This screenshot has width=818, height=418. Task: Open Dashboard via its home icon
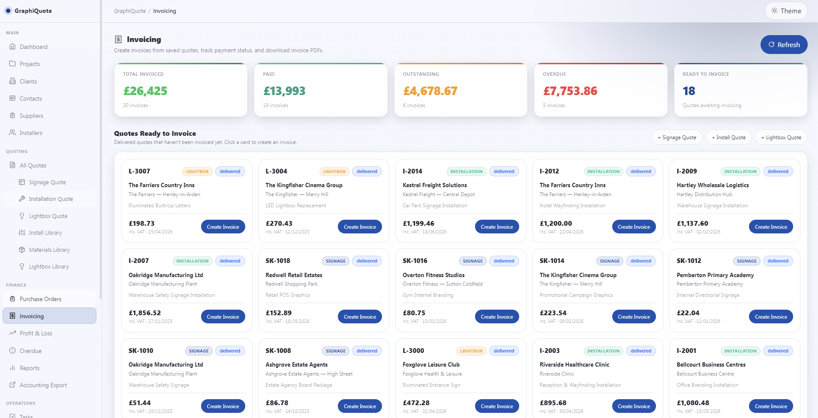click(x=12, y=47)
